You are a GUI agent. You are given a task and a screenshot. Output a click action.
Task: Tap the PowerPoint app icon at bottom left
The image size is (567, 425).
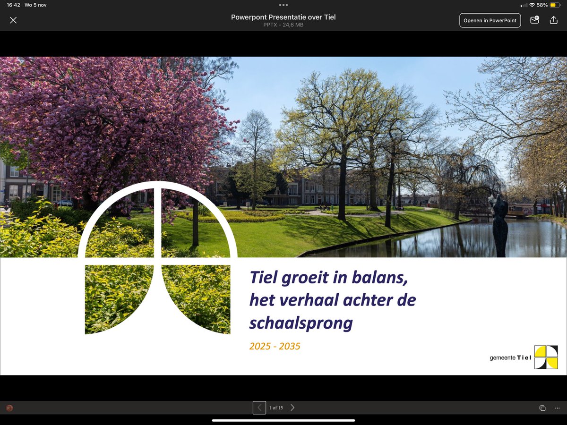coord(9,408)
